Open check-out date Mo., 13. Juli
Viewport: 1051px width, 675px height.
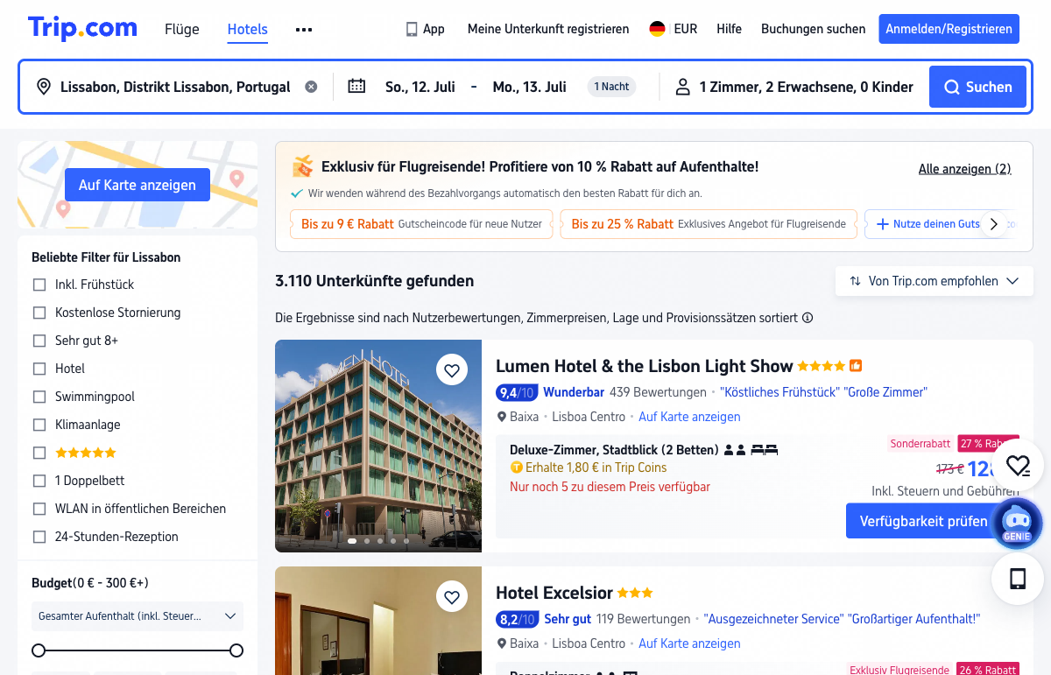529,87
